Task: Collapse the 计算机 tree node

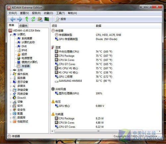Action: coord(11,35)
